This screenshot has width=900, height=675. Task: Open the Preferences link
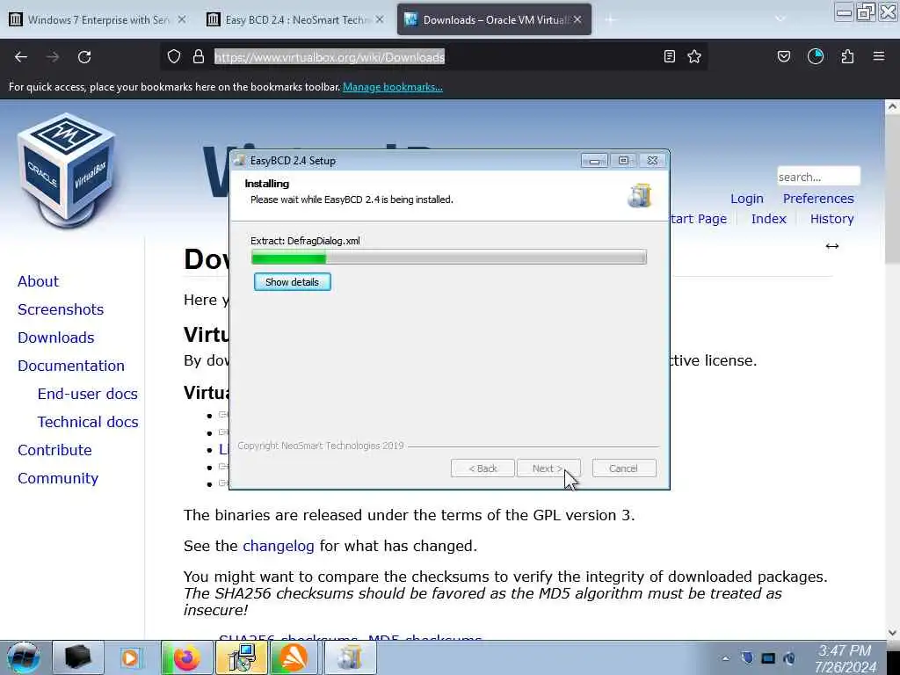click(818, 199)
